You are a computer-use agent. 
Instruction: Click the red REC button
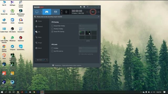tap(93, 12)
